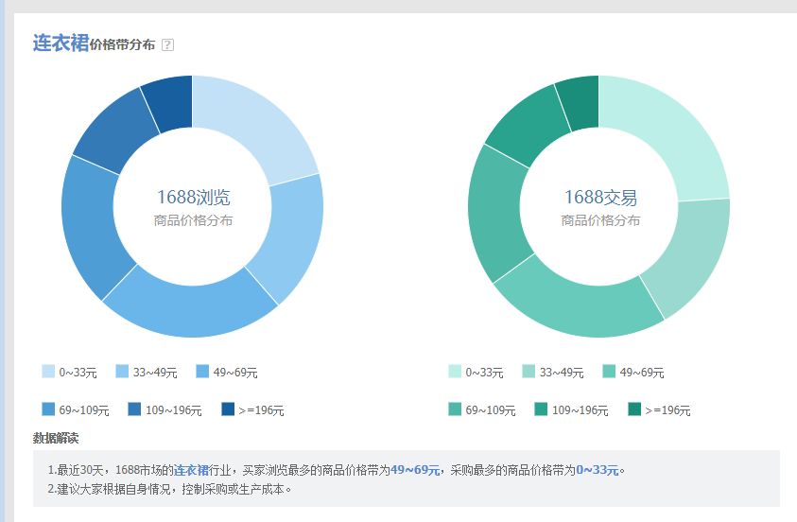Image resolution: width=797 pixels, height=522 pixels.
Task: Click the 1688交易 chart center label
Action: click(x=600, y=198)
